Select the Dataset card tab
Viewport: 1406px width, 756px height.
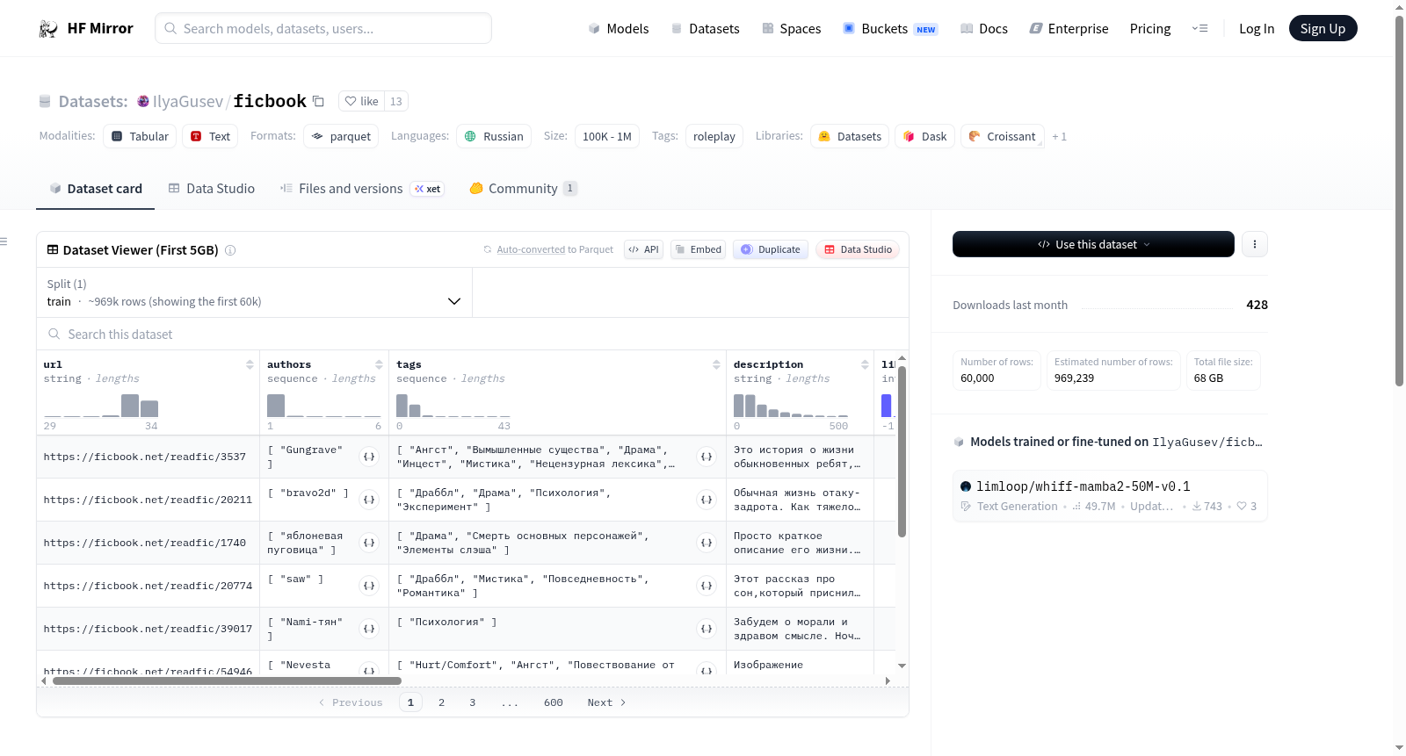(96, 189)
